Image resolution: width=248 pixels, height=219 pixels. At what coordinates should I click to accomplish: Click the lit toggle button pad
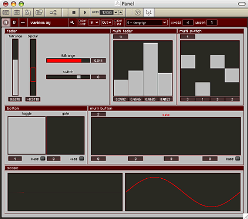point(27,135)
